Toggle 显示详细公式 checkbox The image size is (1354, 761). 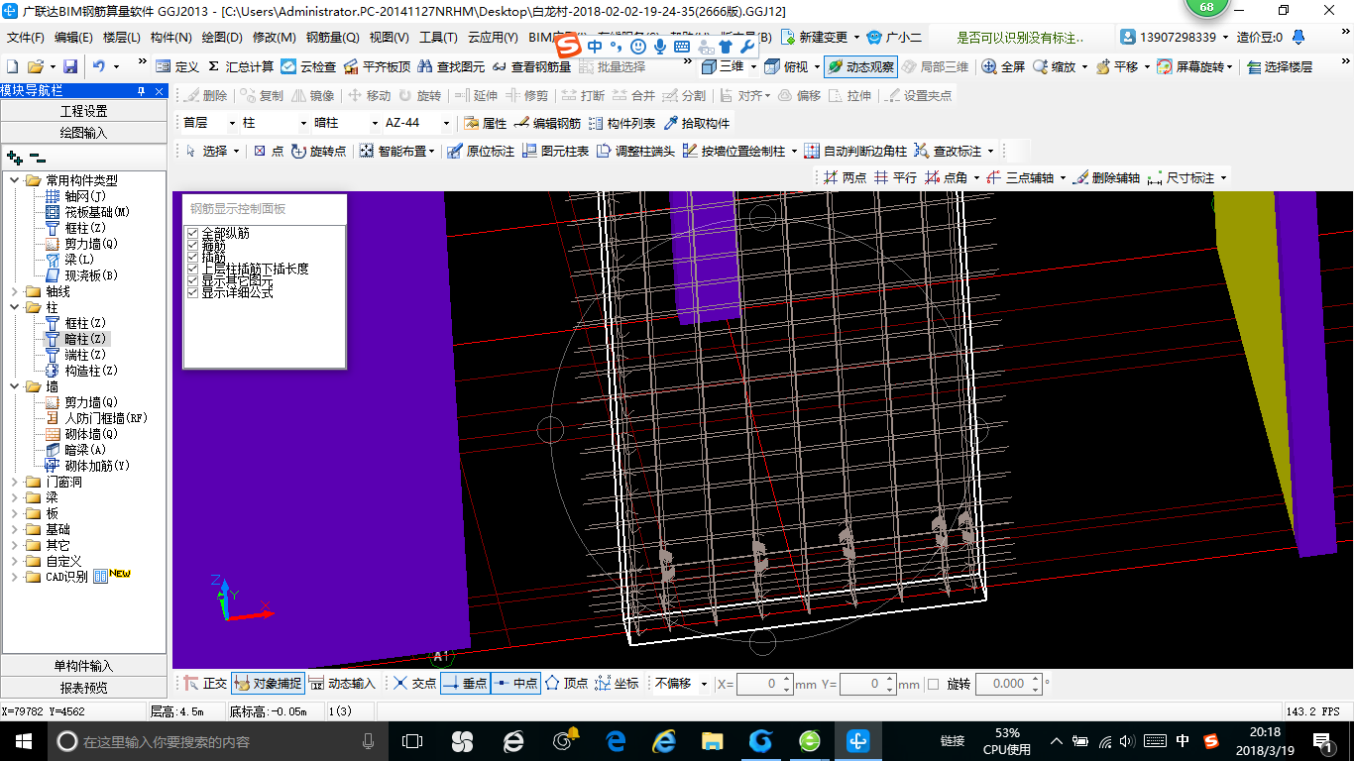[193, 292]
